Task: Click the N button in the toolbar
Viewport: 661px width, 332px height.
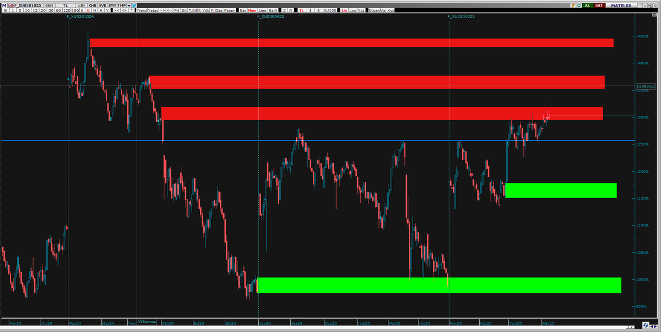Action: 291,10
